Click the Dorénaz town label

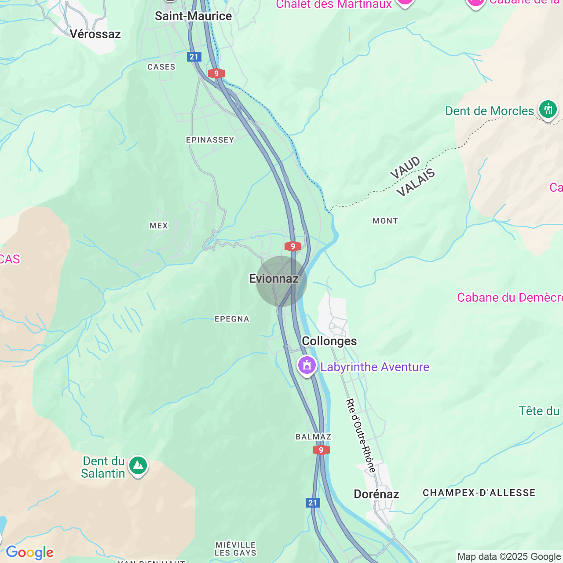377,494
